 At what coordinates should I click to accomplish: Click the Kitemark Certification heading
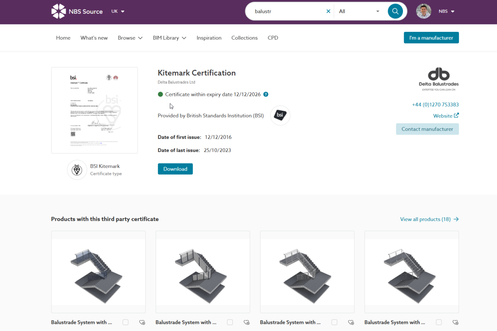click(197, 73)
